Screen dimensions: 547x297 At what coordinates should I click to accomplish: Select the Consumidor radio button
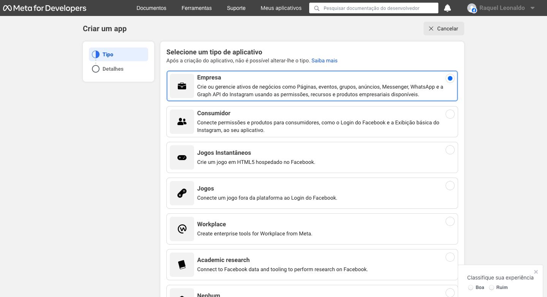pyautogui.click(x=450, y=114)
